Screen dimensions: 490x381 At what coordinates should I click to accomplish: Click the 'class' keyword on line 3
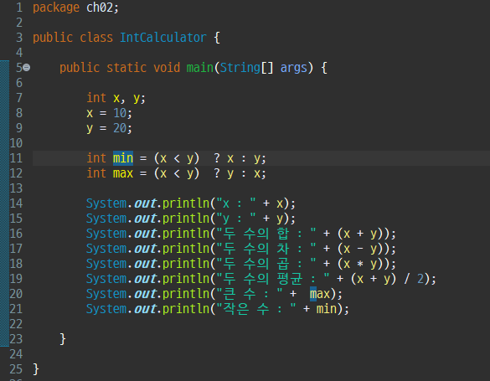point(96,38)
